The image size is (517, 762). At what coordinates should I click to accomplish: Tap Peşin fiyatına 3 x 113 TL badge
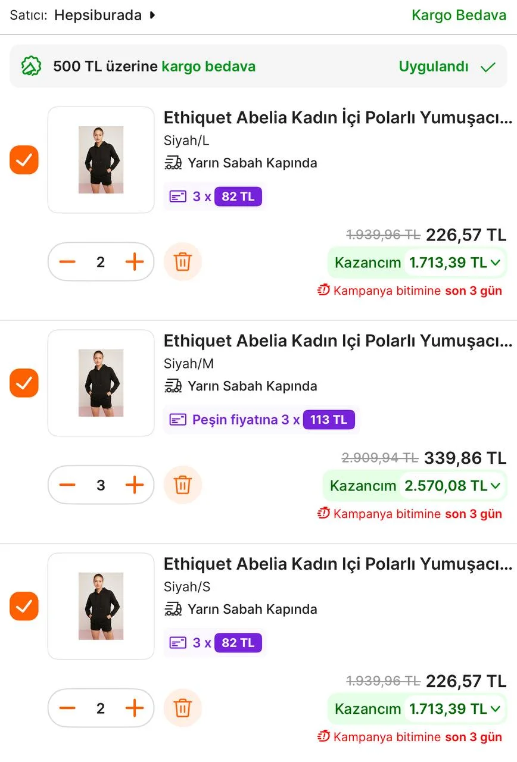pyautogui.click(x=261, y=420)
